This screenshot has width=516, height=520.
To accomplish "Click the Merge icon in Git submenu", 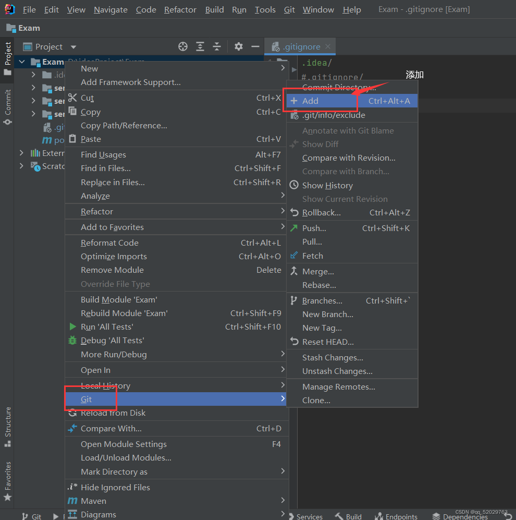I will pyautogui.click(x=294, y=271).
